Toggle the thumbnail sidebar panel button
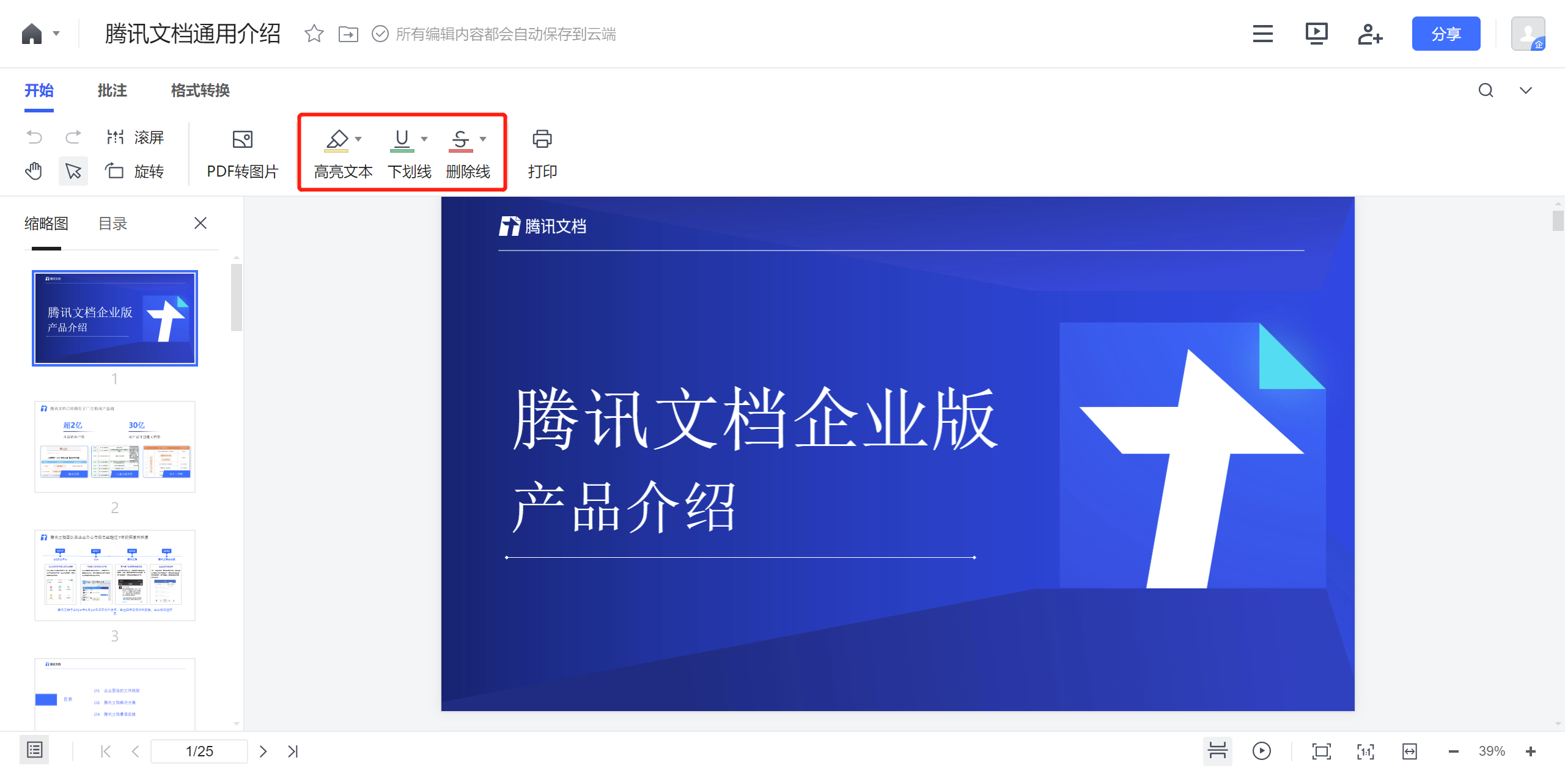The width and height of the screenshot is (1565, 771). (x=34, y=750)
